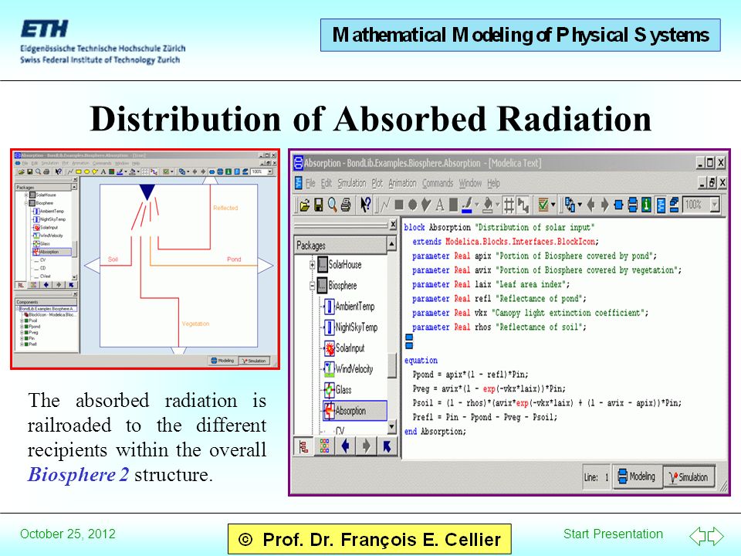Screen dimensions: 741x556
Task: Expand first collapsed annotation marker in code
Action: click(409, 337)
